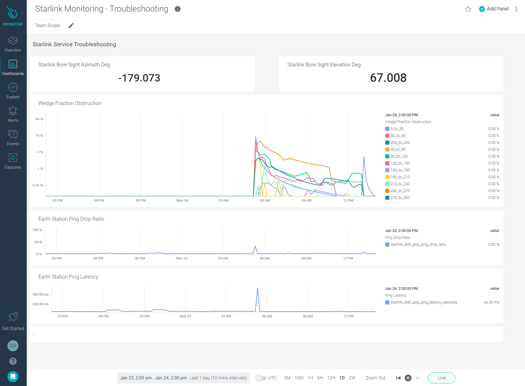525x386 pixels.
Task: Select the 10M time range
Action: coord(299,378)
